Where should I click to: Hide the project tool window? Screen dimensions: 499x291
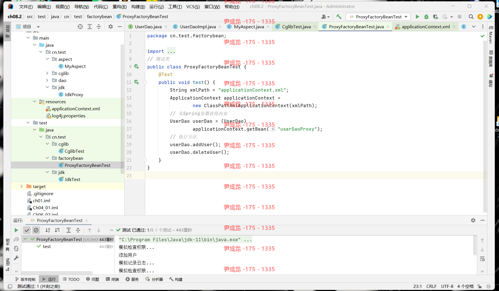pyautogui.click(x=120, y=27)
